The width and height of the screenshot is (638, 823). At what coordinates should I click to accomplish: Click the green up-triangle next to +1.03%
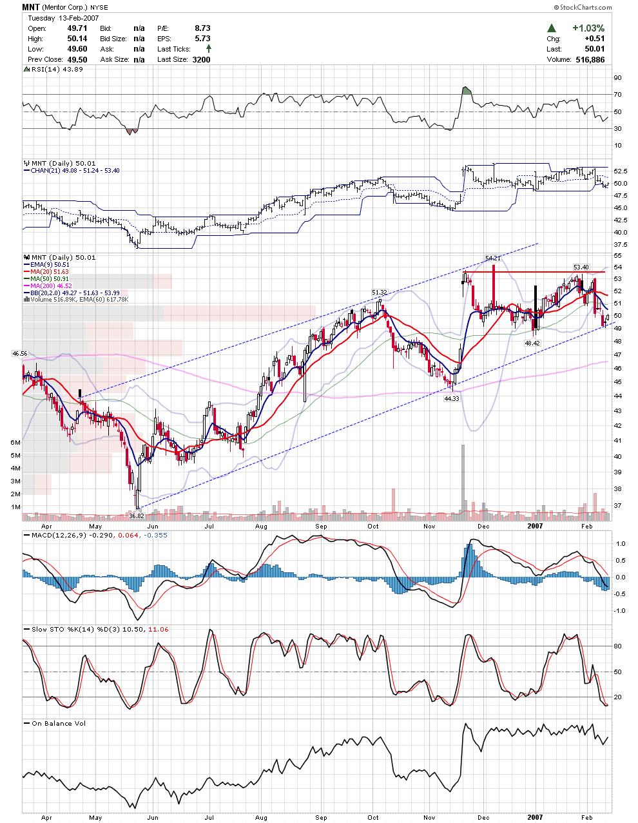(x=552, y=28)
